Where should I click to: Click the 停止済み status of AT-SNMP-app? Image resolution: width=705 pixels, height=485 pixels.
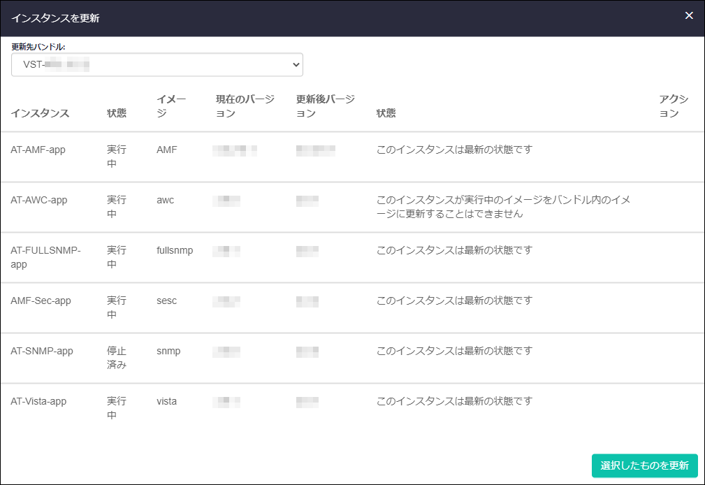click(x=117, y=358)
